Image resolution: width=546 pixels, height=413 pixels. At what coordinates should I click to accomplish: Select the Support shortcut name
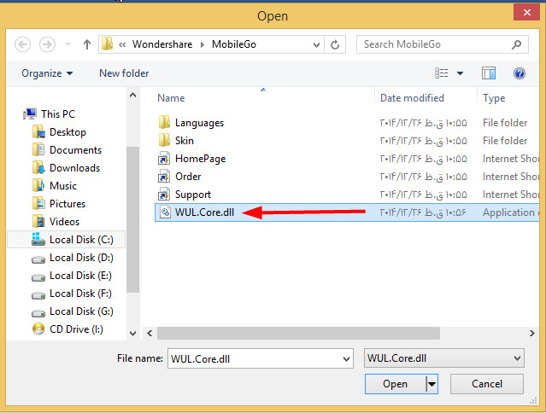[193, 195]
